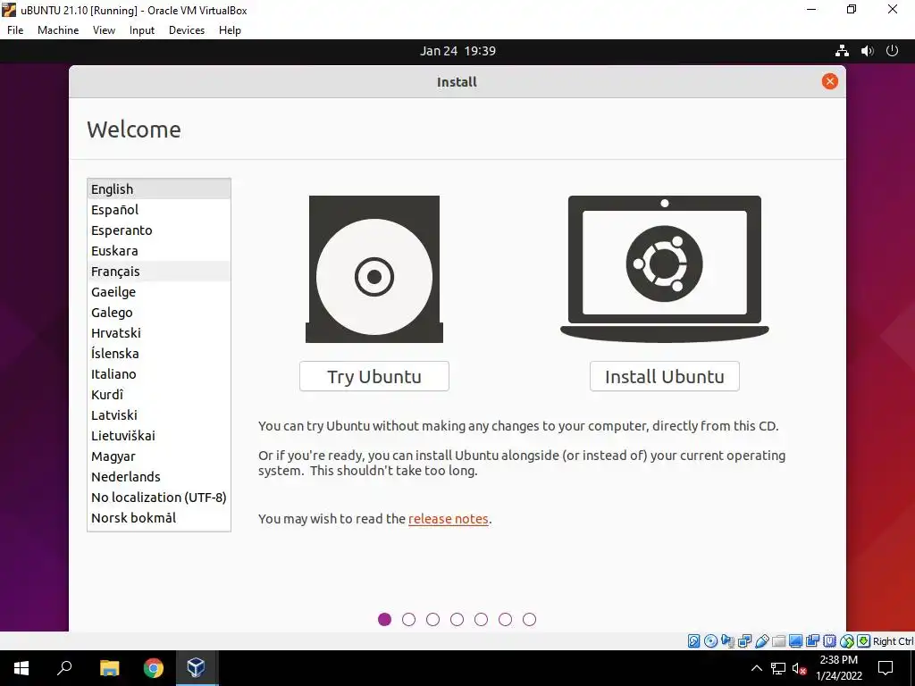The image size is (915, 686).
Task: Click the muted Windows speaker icon
Action: click(x=799, y=668)
